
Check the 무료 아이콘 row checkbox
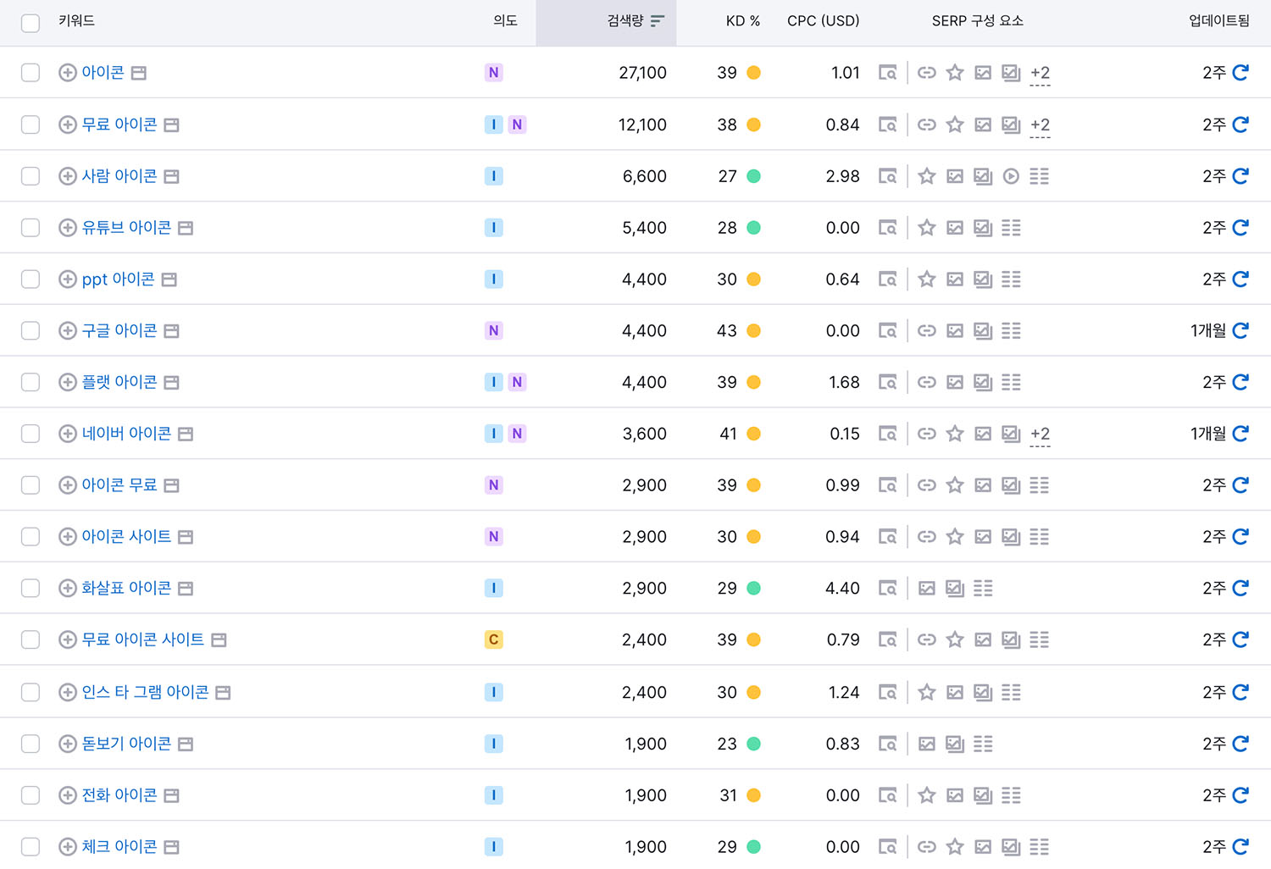click(x=31, y=125)
